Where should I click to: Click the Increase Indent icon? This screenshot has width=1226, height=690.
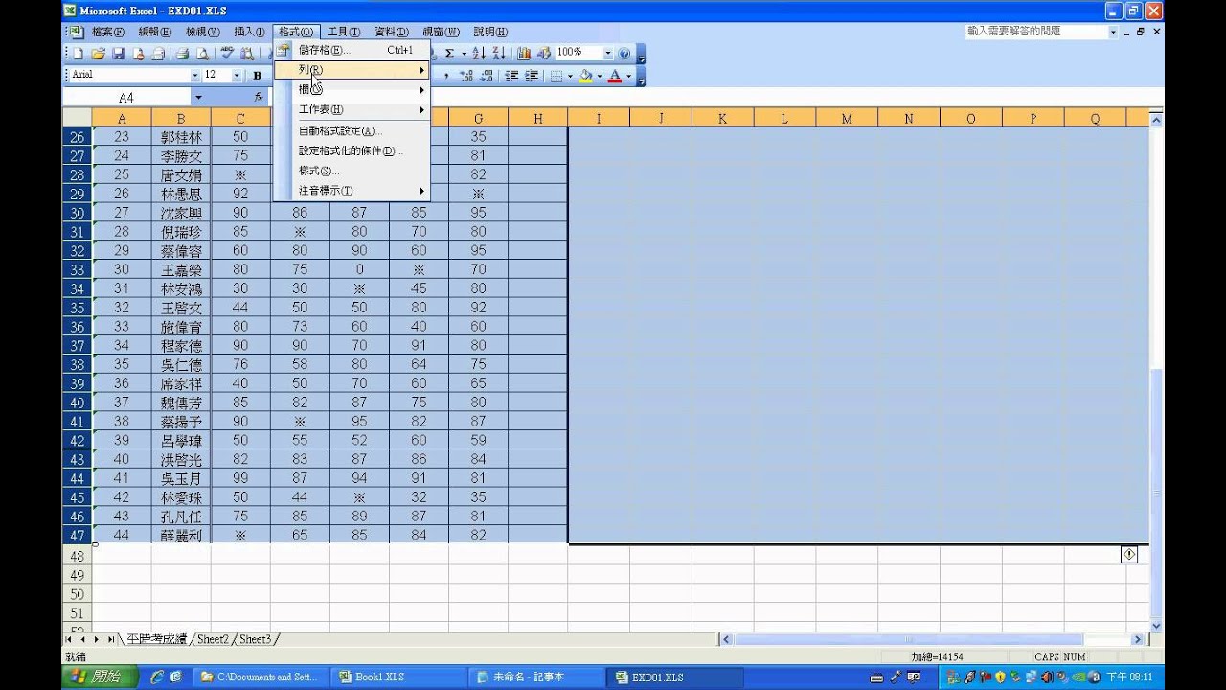(x=532, y=76)
